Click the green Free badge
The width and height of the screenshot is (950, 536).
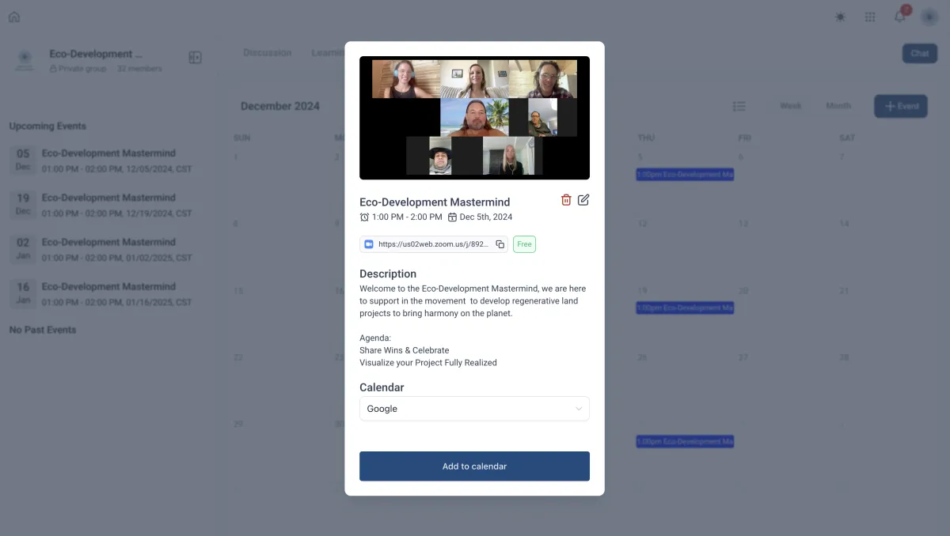(524, 244)
